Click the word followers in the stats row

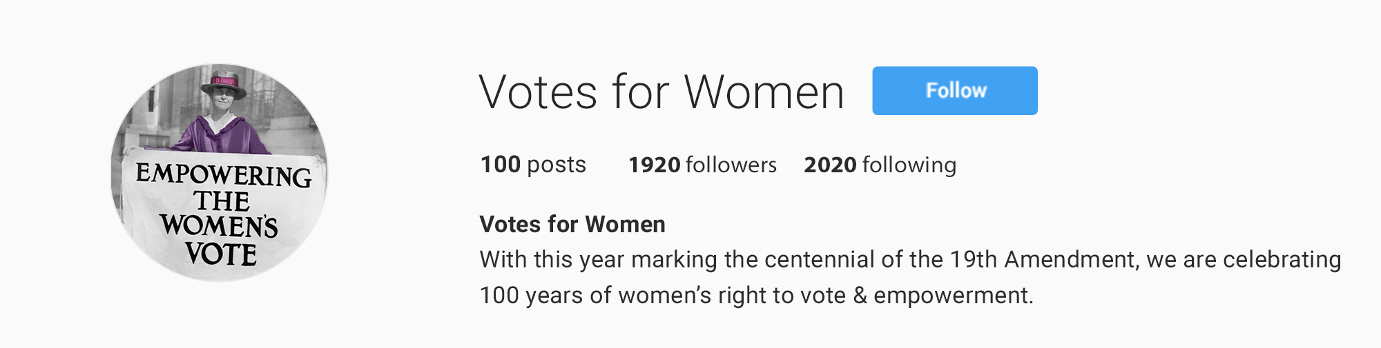tap(731, 165)
